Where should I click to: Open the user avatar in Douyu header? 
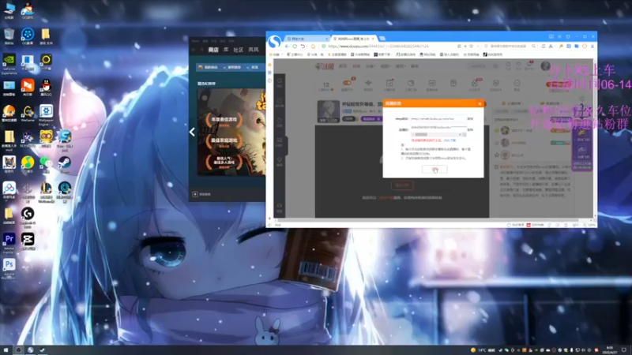[545, 65]
